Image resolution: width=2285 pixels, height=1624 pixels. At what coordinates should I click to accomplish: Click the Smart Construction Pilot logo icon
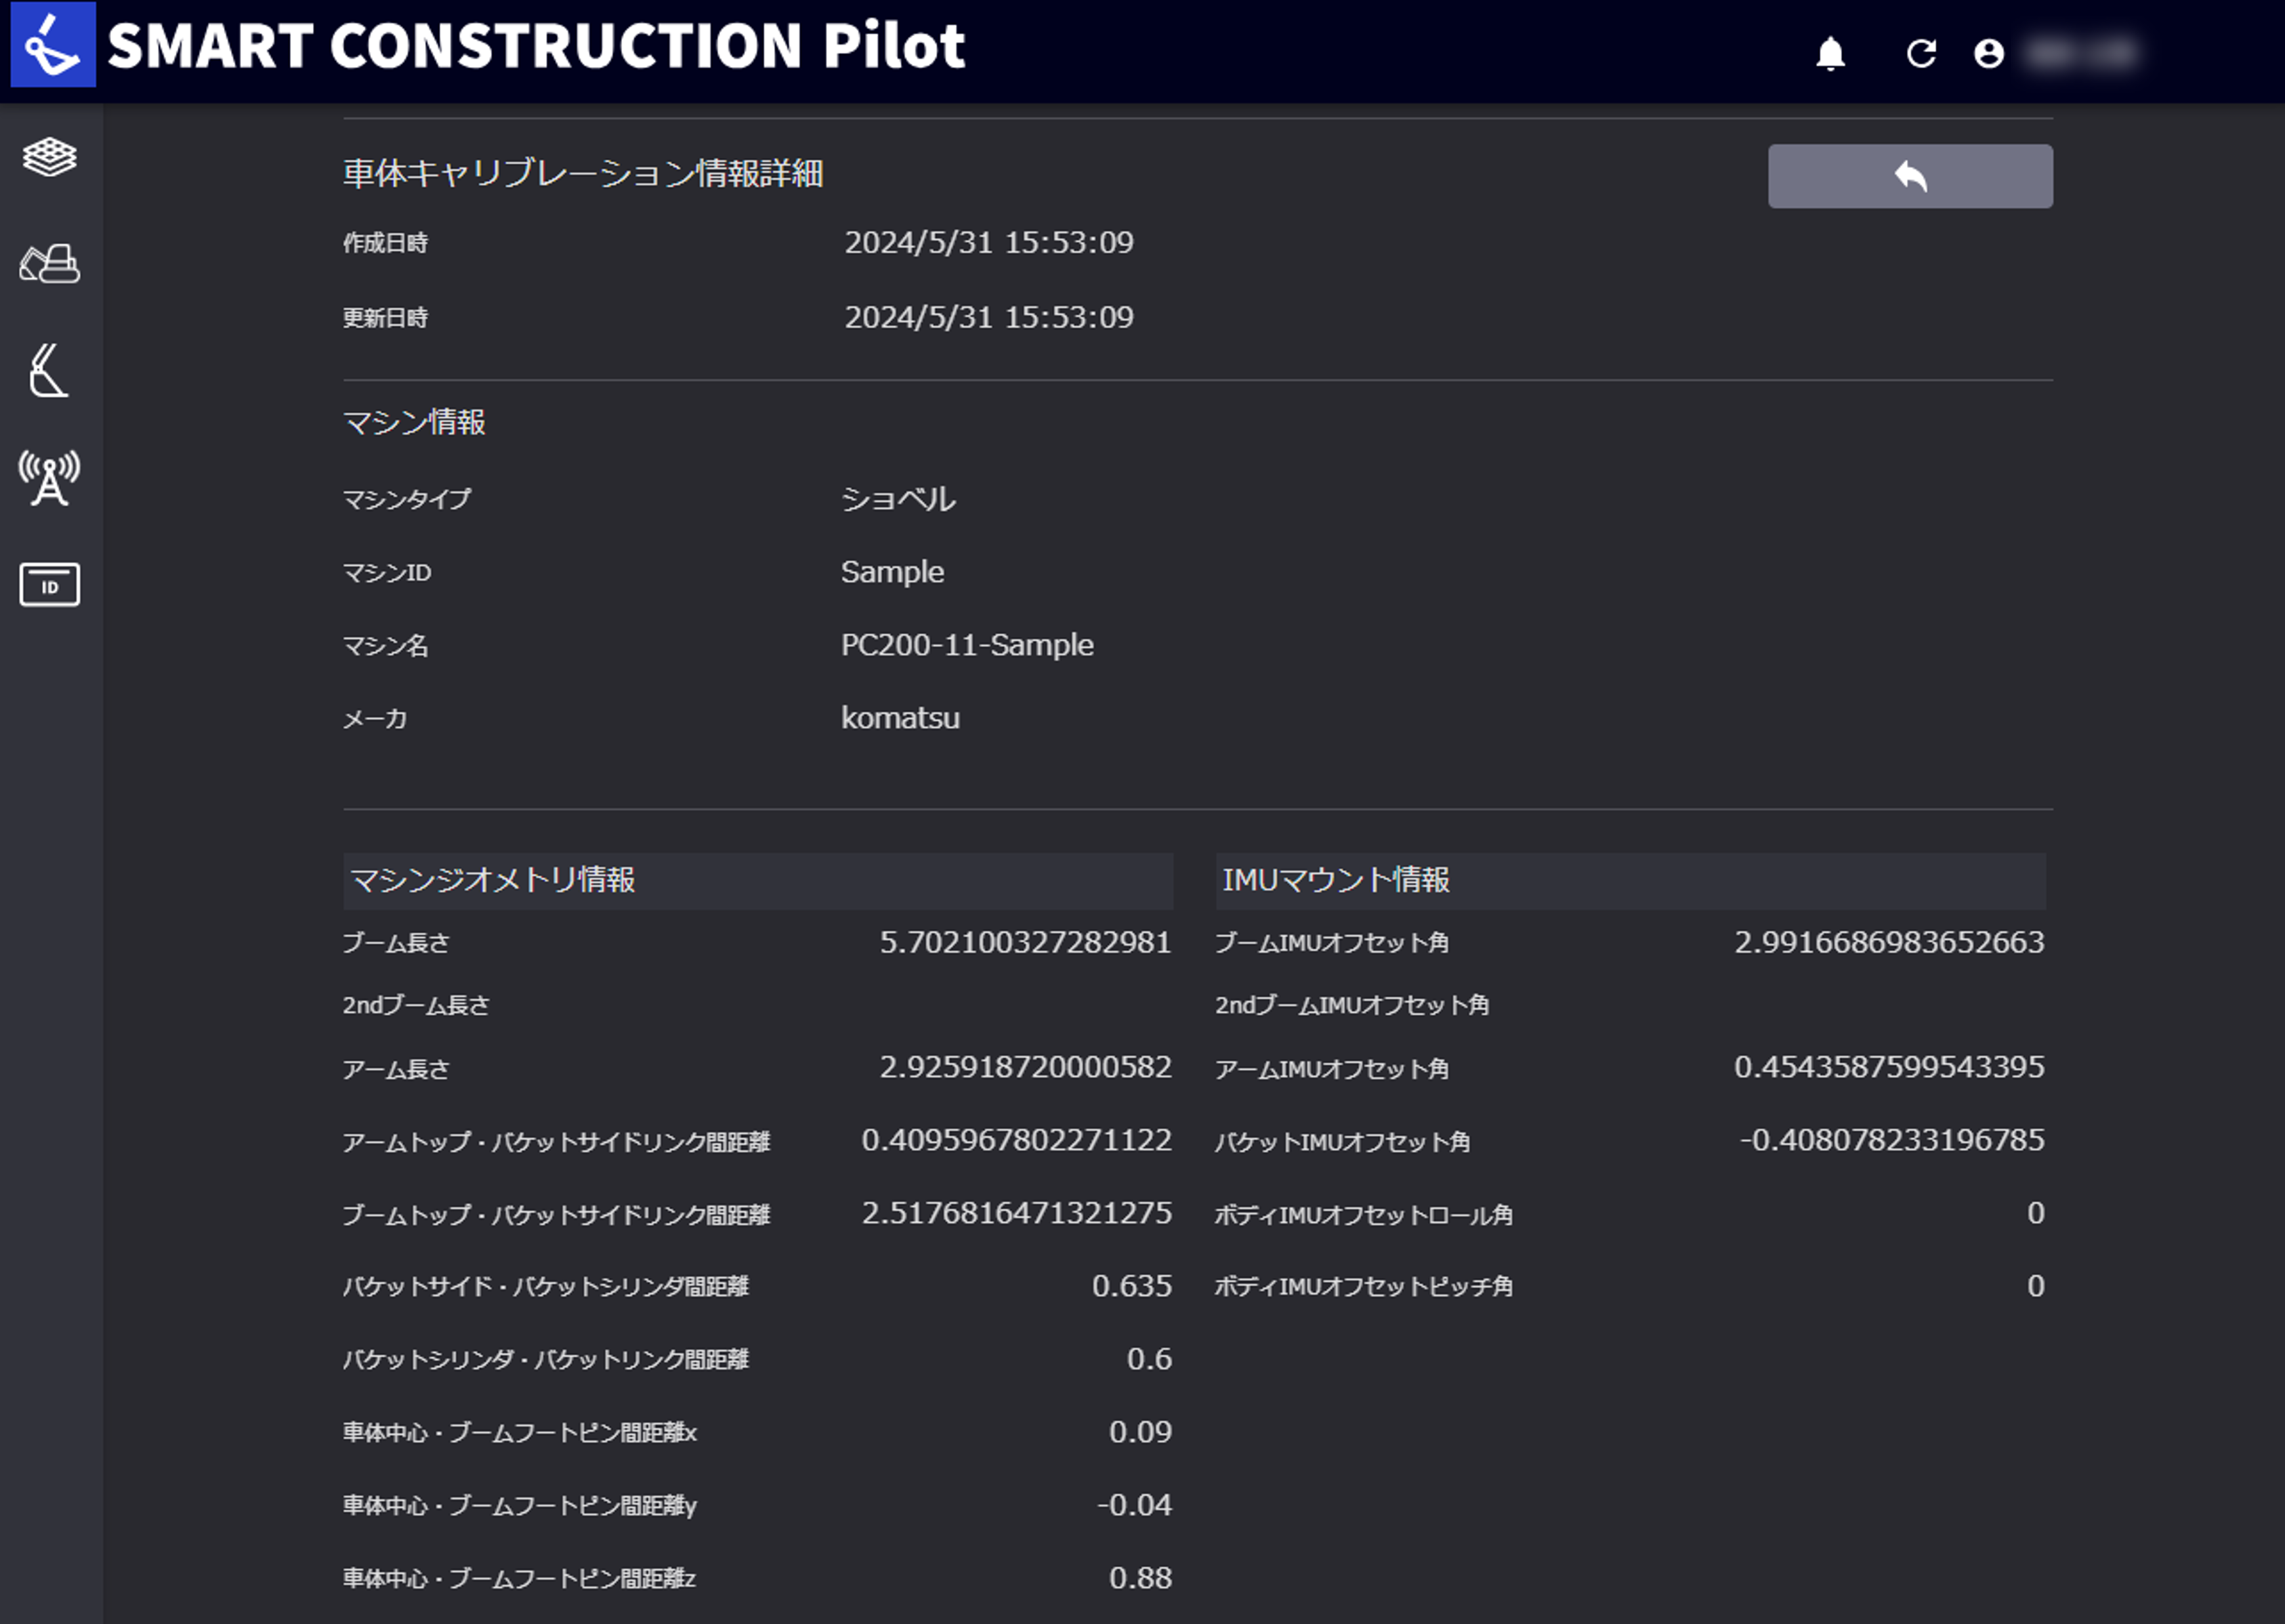point(53,45)
